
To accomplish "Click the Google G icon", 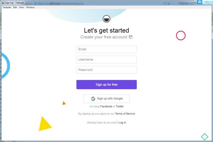I will click(93, 99).
